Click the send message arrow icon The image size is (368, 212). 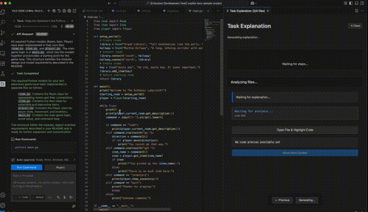71,197
